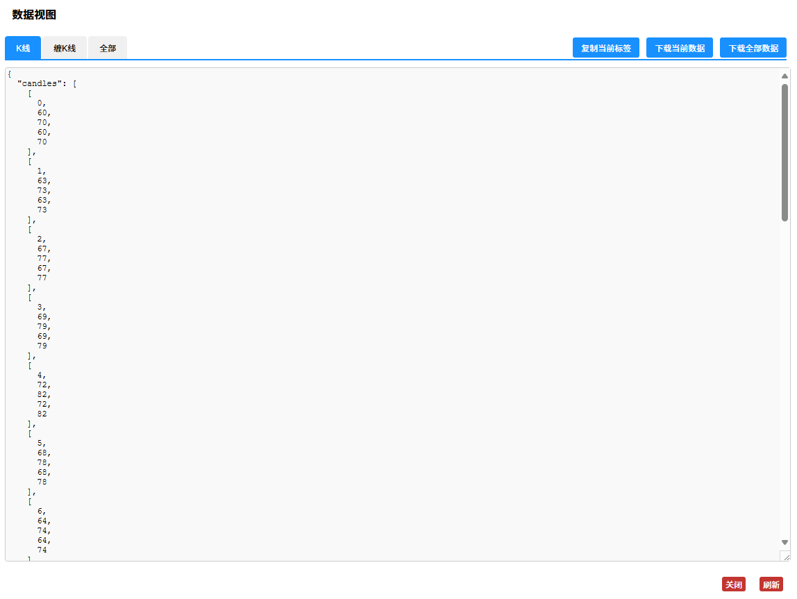Viewport: 797px width, 599px height.
Task: Click the candle index 6 line
Action: (x=42, y=511)
